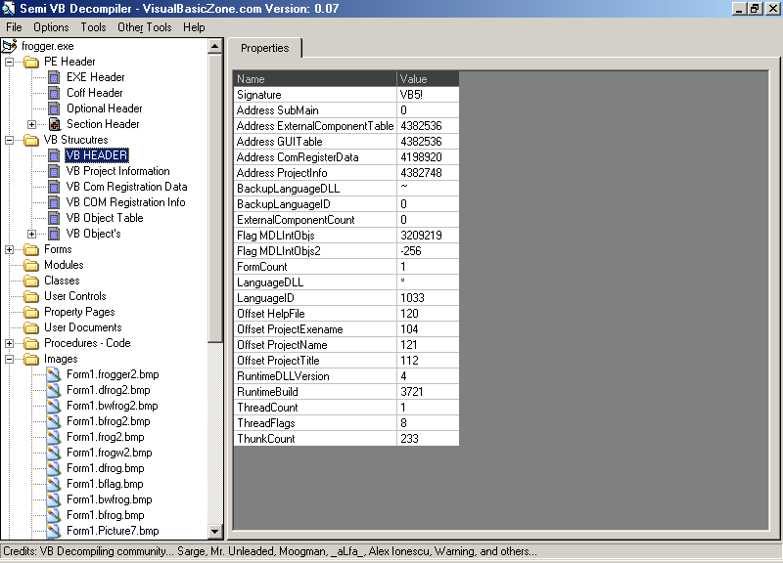Select the Signature property row

pyautogui.click(x=294, y=94)
